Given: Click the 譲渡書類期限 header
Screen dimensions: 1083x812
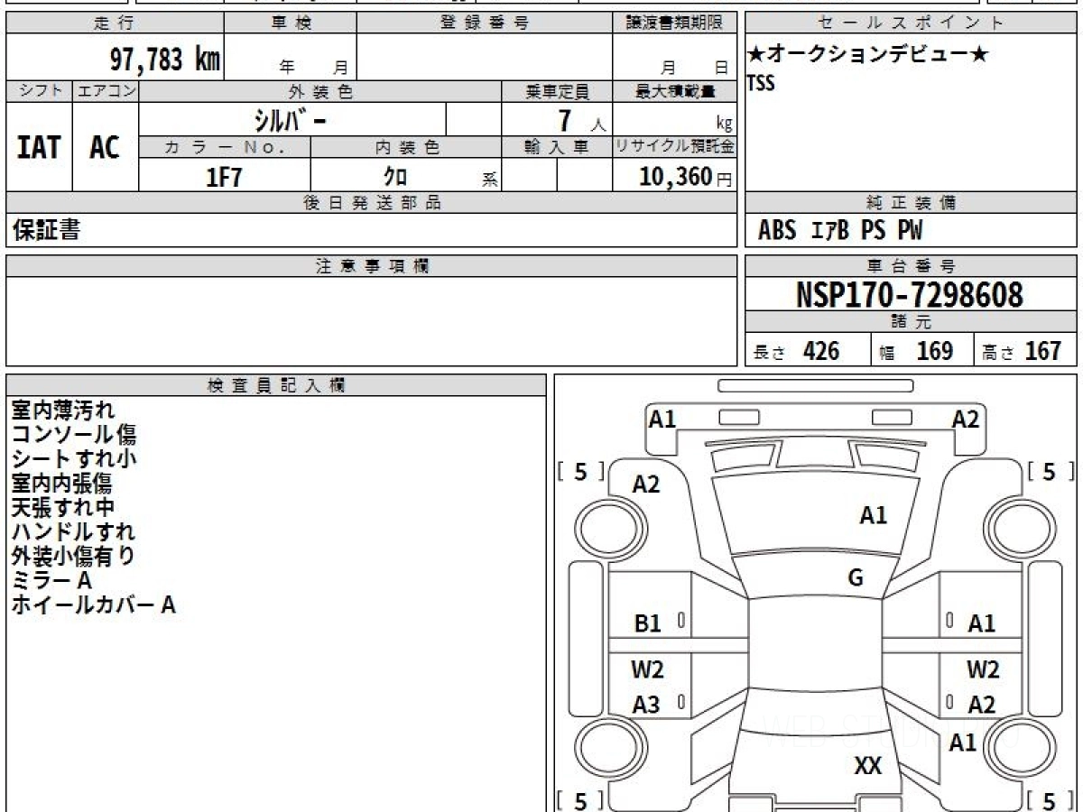Looking at the screenshot, I should tap(675, 23).
